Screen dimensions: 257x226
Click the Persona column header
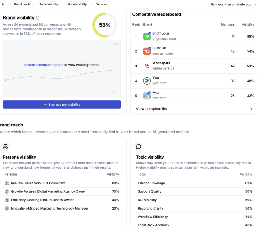pos(11,174)
